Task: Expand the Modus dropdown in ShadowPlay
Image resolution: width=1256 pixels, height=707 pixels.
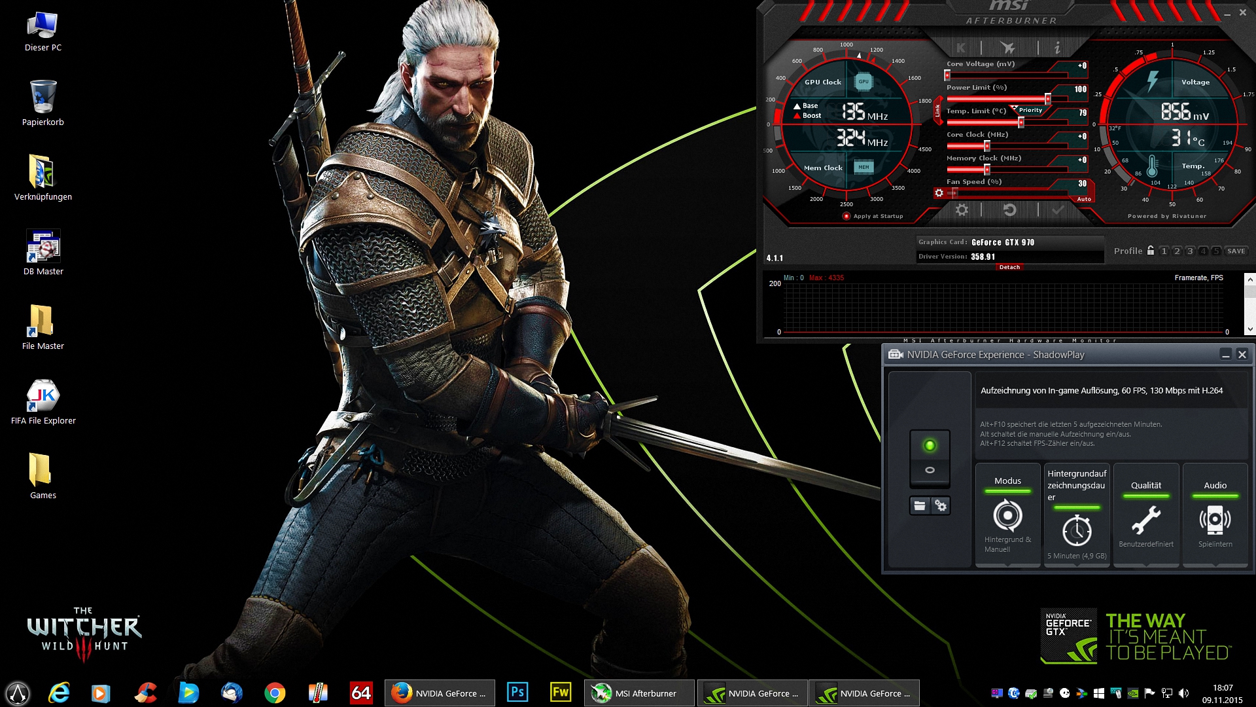Action: (1007, 515)
